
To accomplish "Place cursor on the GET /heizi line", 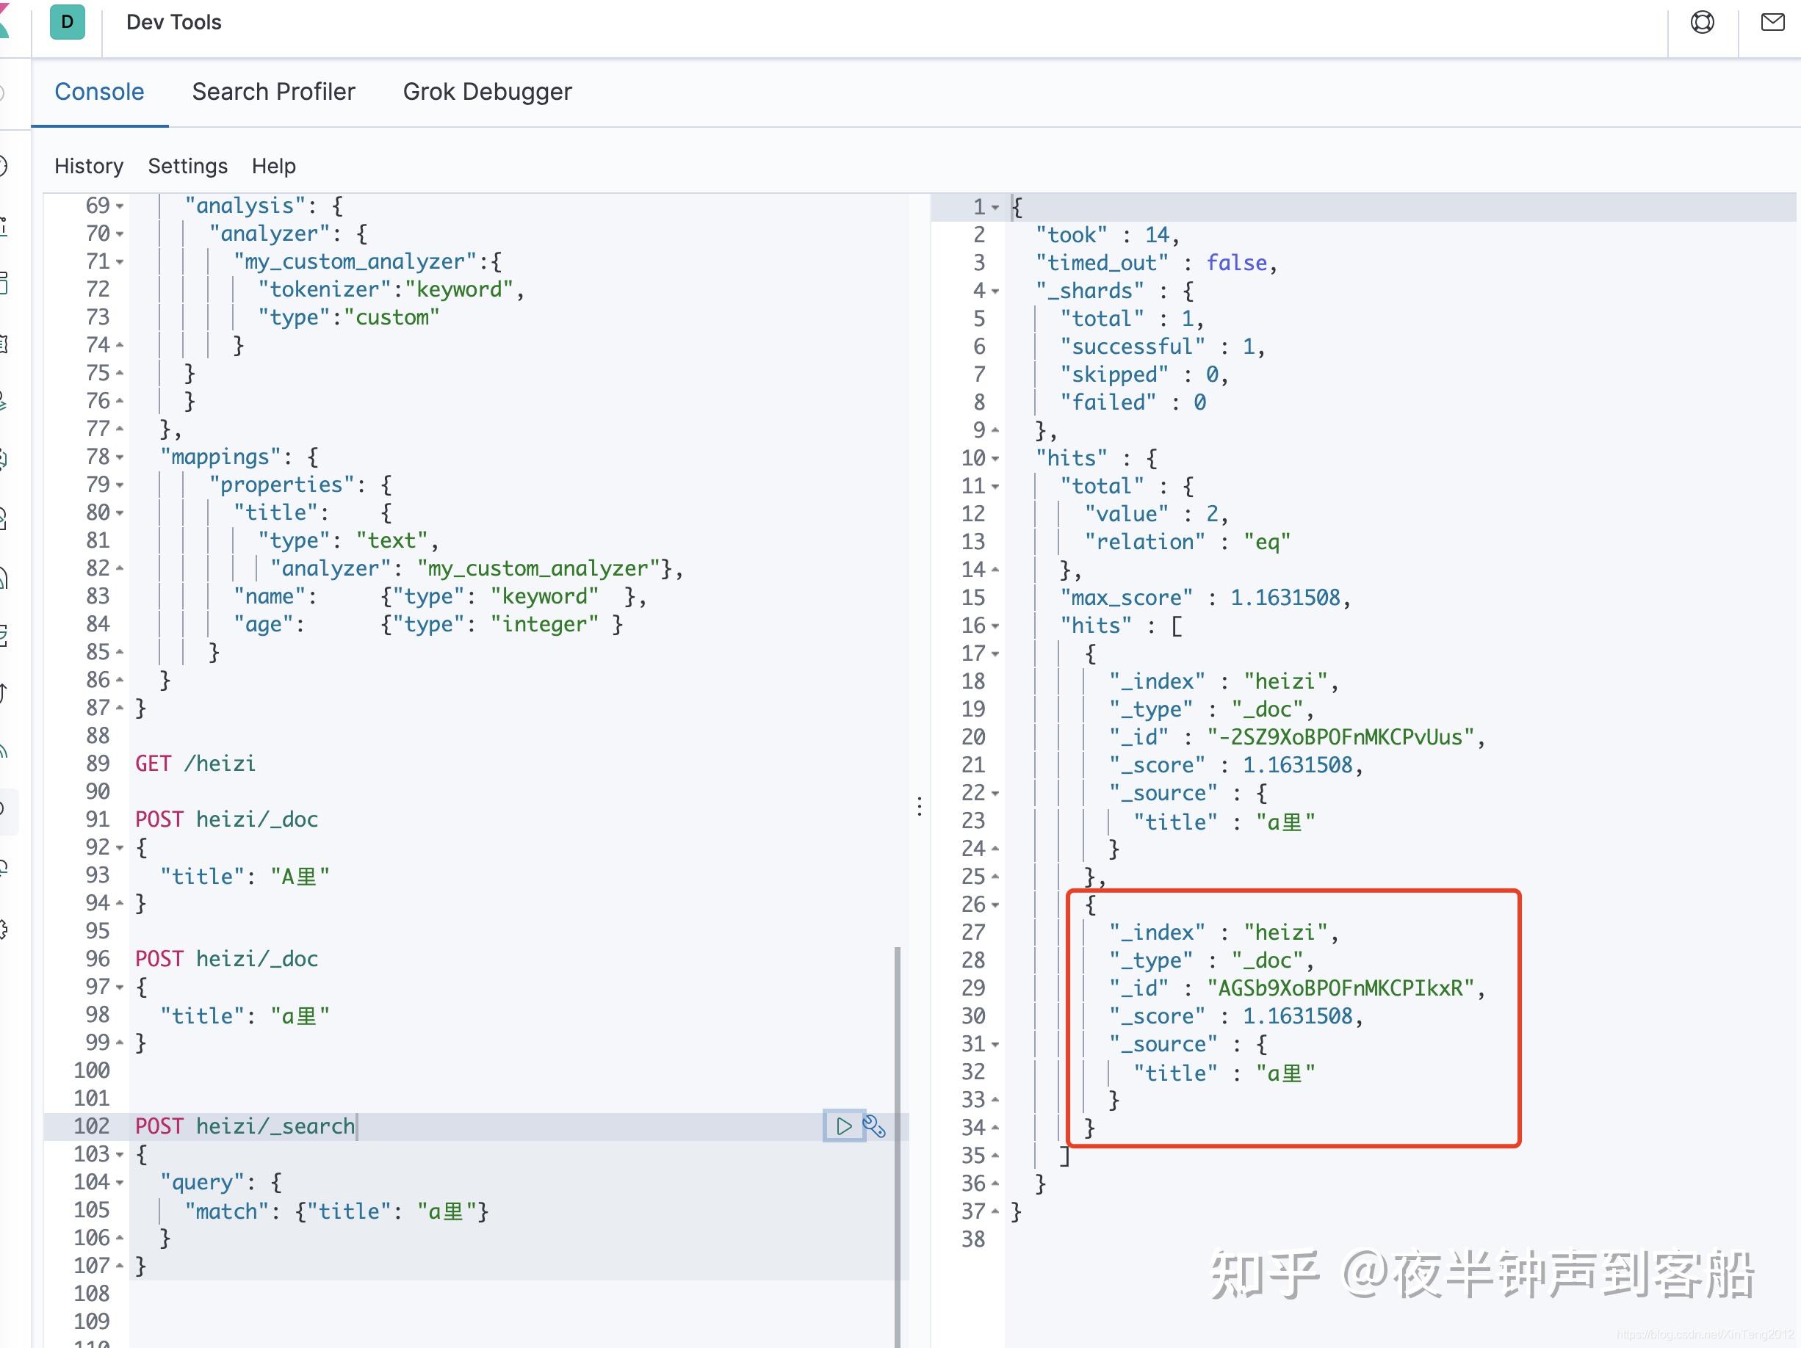I will [x=195, y=764].
